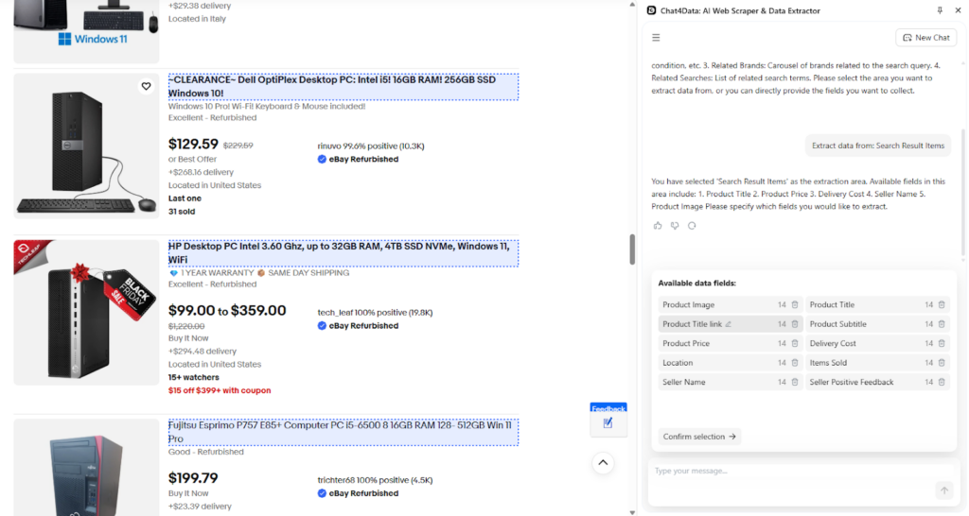This screenshot has height=516, width=969.
Task: Send the chat message arrow button
Action: tap(944, 490)
